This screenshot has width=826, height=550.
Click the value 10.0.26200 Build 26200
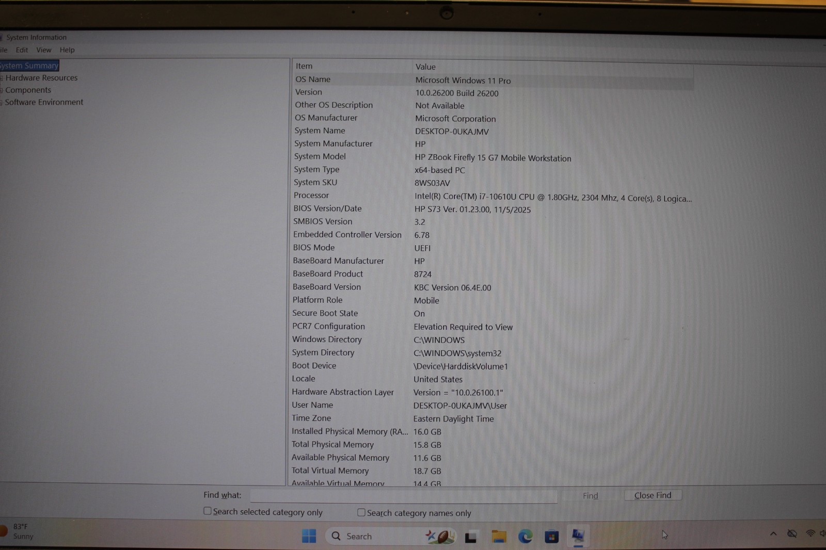(457, 93)
